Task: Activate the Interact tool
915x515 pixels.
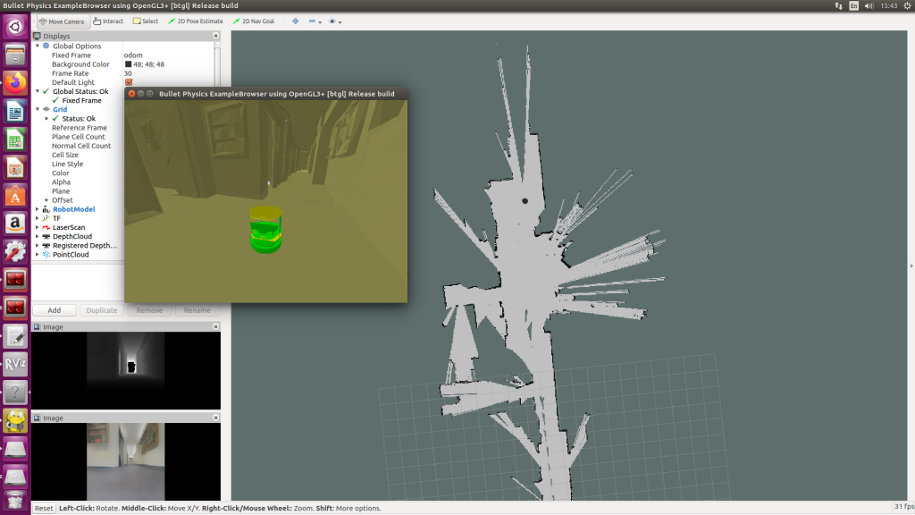Action: (108, 21)
